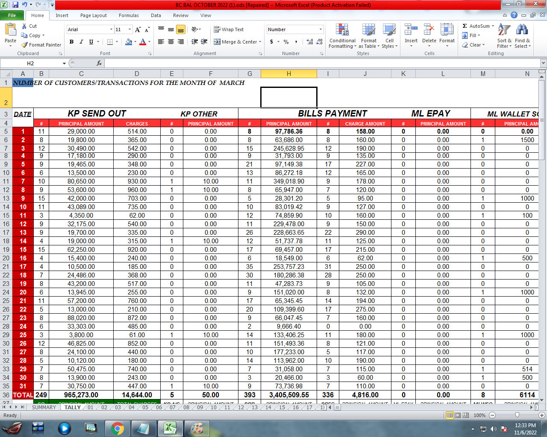Apply red font color

pos(143,42)
